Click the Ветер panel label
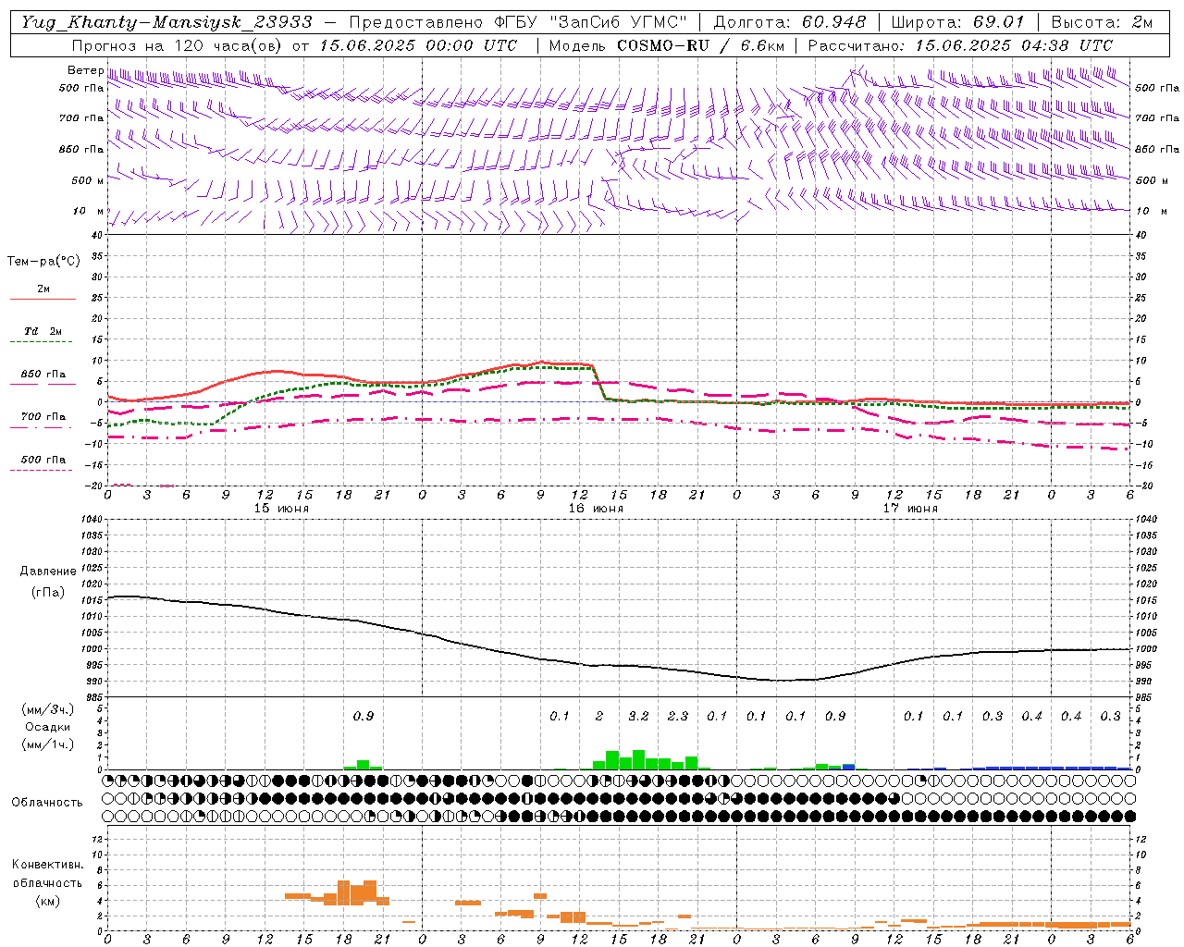1184x947 pixels. 85,70
